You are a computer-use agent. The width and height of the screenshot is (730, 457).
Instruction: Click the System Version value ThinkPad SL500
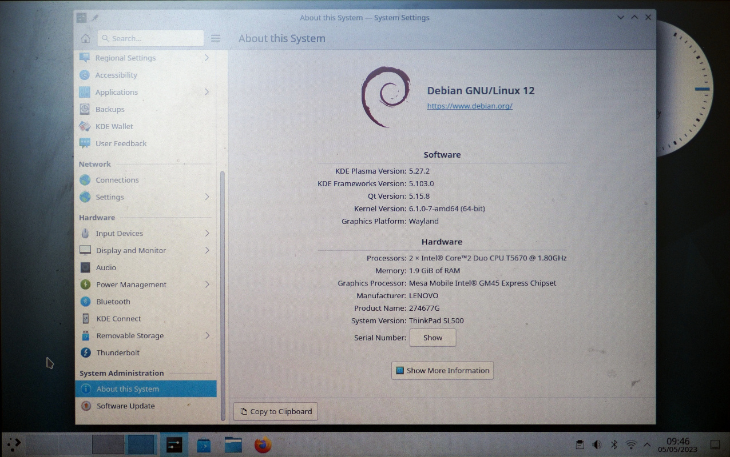[437, 320]
